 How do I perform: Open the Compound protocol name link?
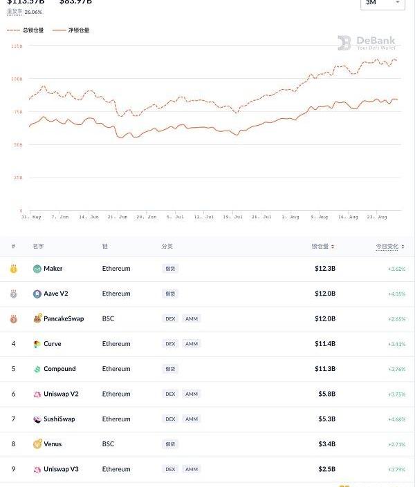(59, 369)
